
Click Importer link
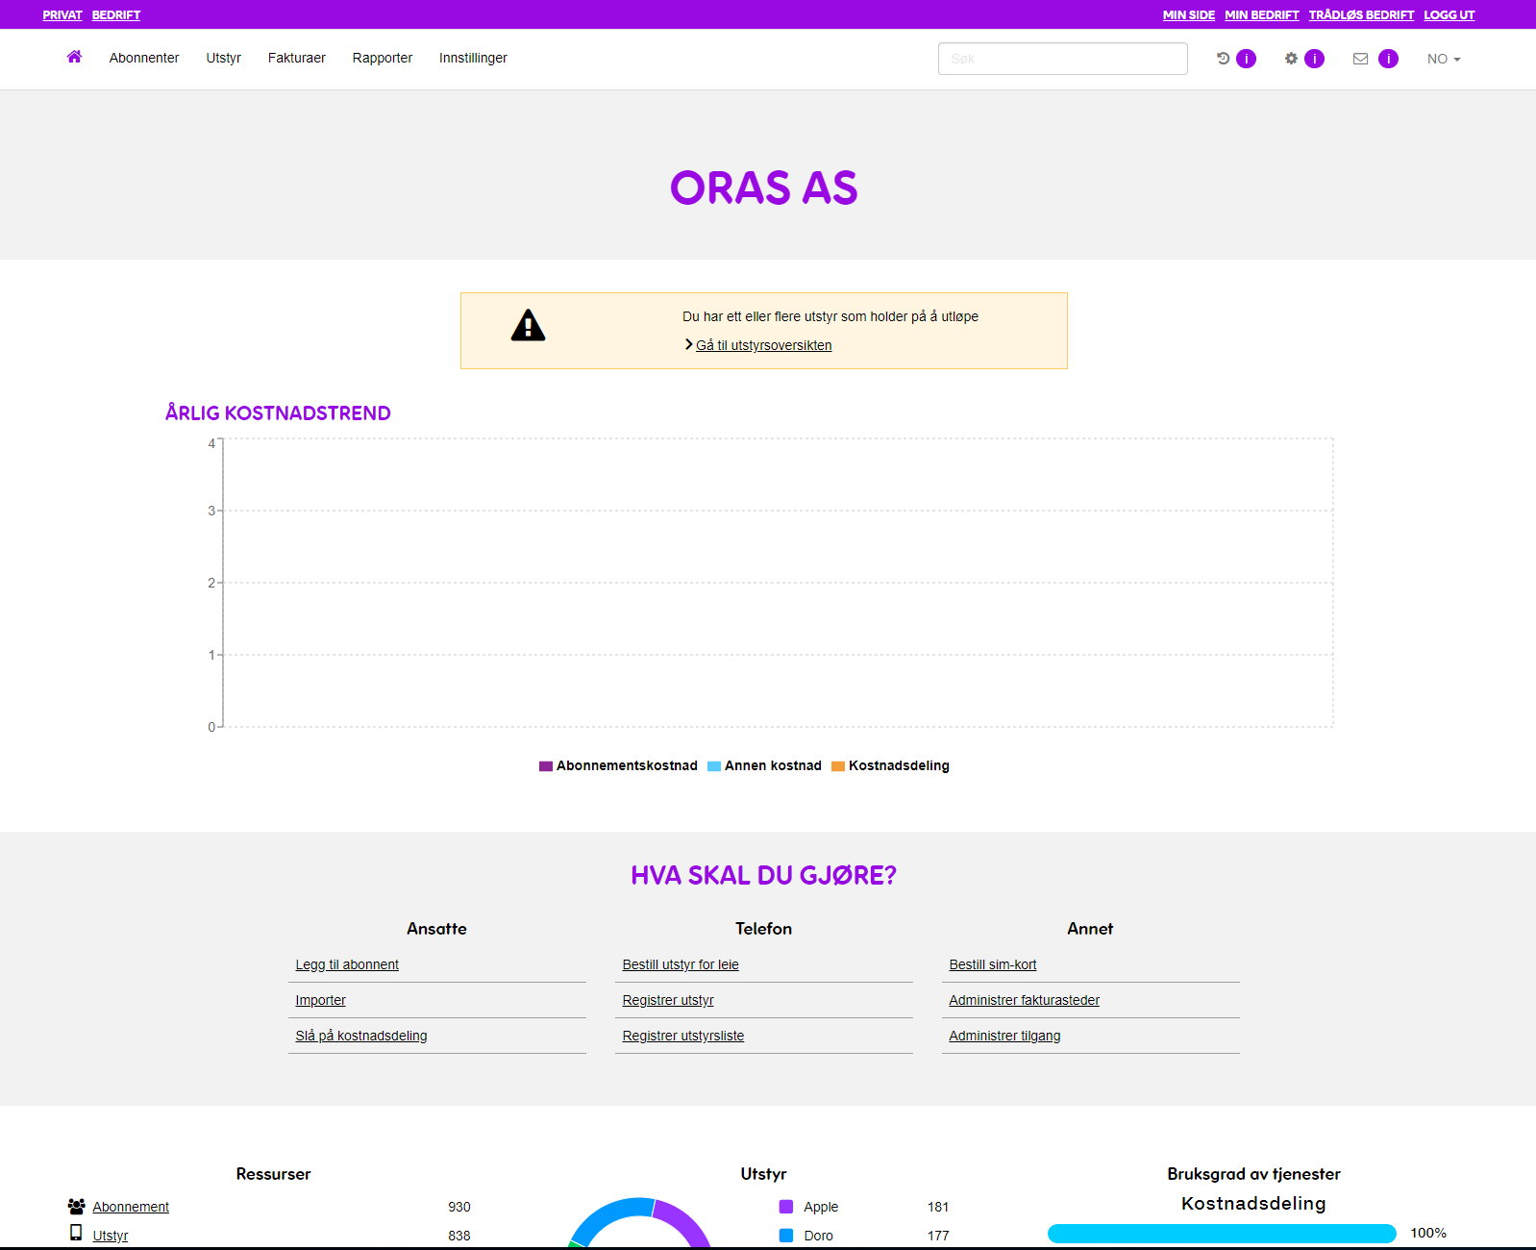(320, 1000)
